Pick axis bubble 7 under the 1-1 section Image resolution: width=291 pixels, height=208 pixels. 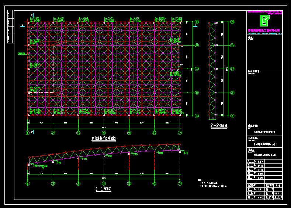(180, 183)
